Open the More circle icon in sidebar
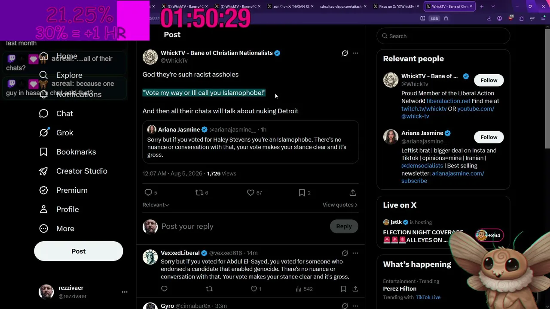This screenshot has height=309, width=550. pos(43,229)
